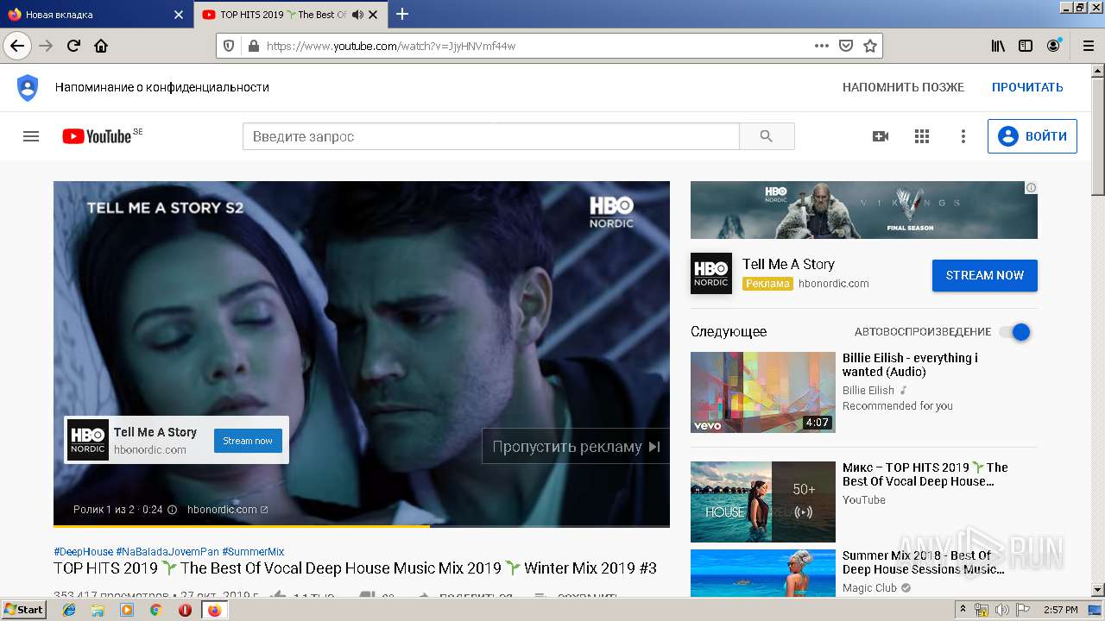Open the YouTube guide hamburger menu
The width and height of the screenshot is (1105, 621).
pos(31,136)
